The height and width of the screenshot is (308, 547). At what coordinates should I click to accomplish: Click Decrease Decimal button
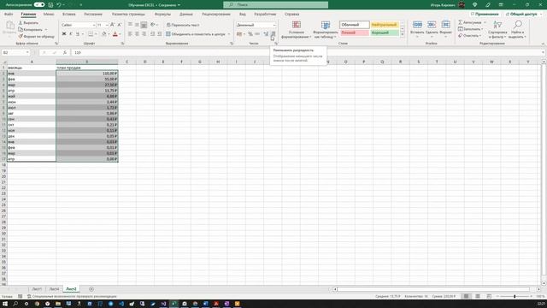tap(273, 34)
